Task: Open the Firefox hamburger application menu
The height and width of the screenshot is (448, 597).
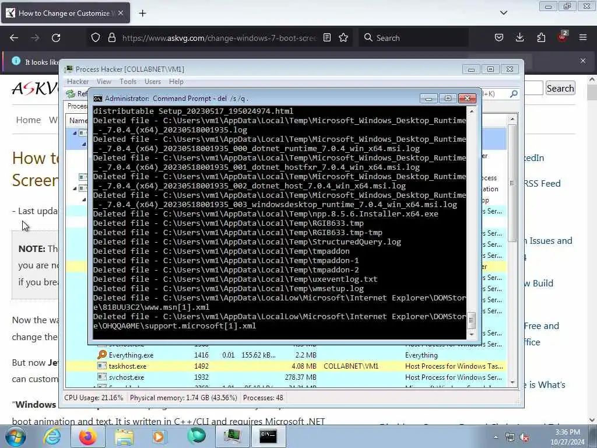Action: 583,38
